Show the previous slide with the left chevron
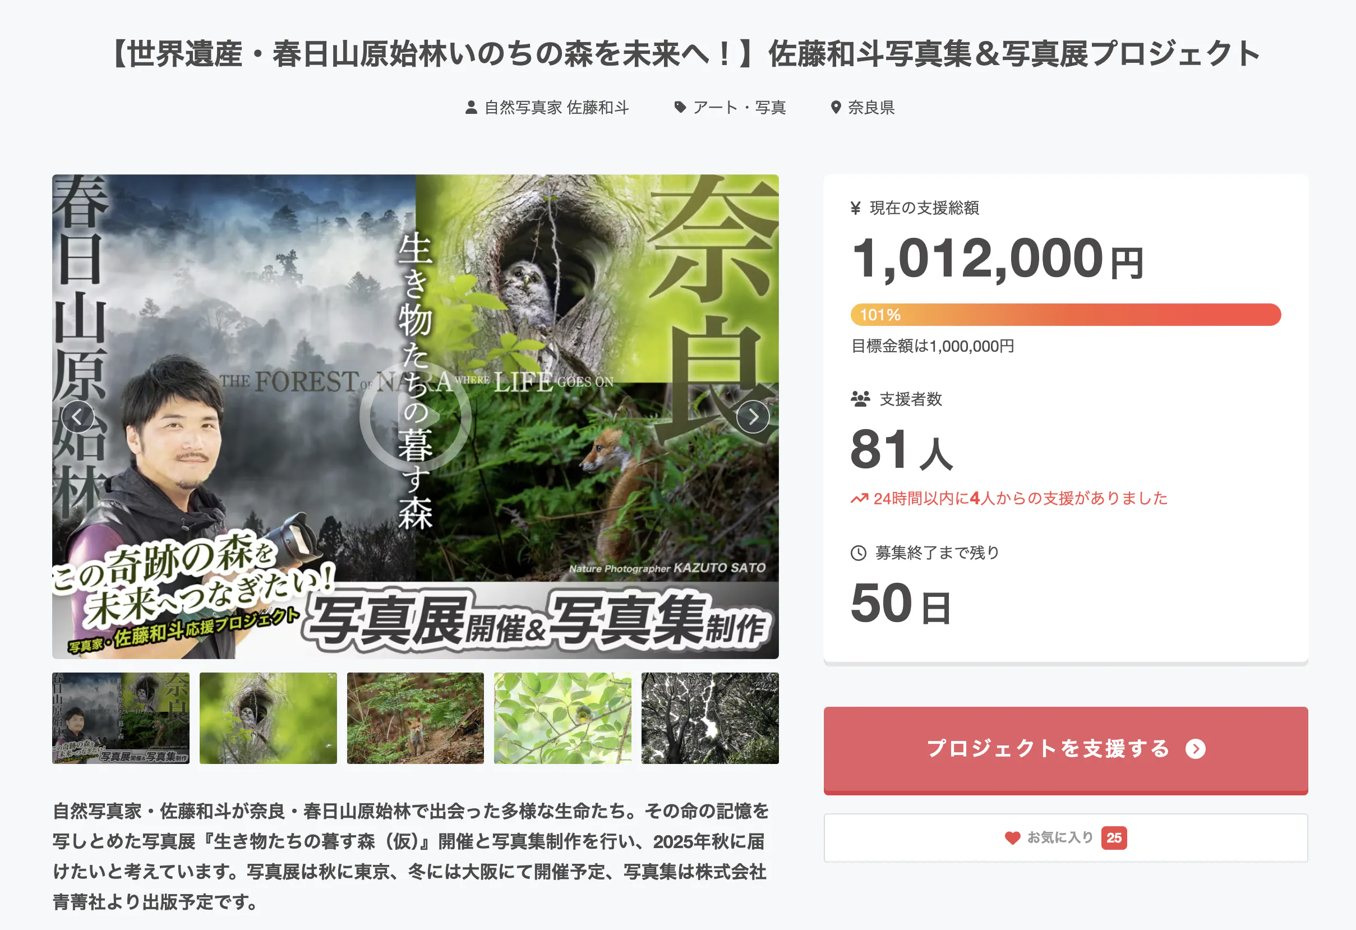This screenshot has height=930, width=1356. click(77, 417)
